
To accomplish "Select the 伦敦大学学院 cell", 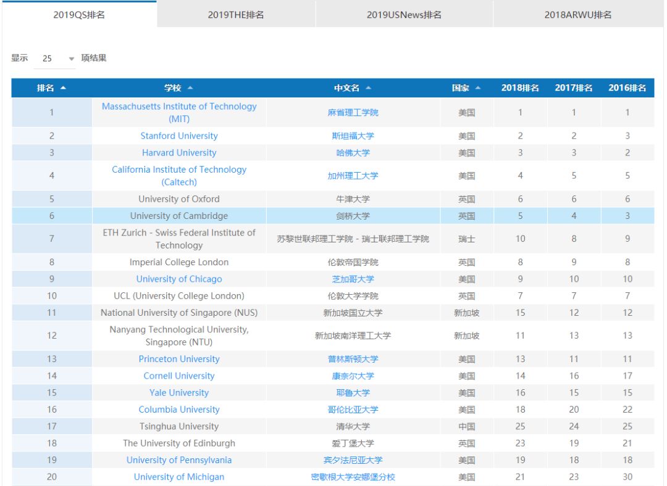I will coord(353,296).
